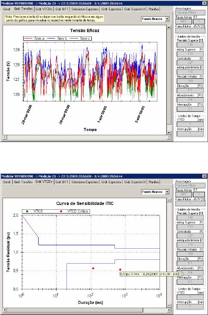Screen dimensions: 208x315
Task: Click Adequado Inferior field in Tensão Eficaz window
Action: tap(190, 72)
